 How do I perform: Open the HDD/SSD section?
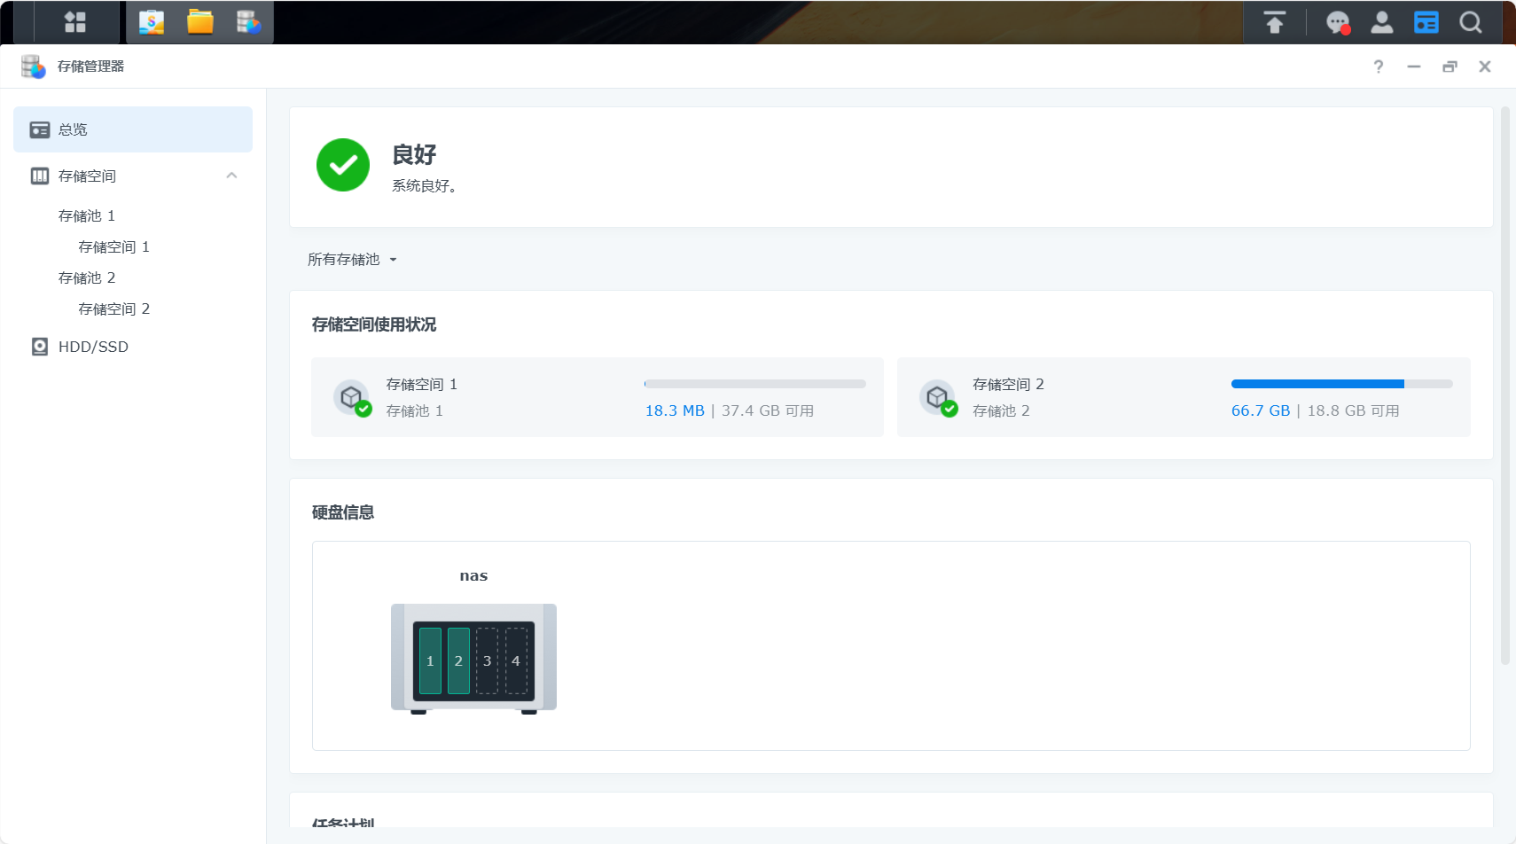[x=93, y=347]
